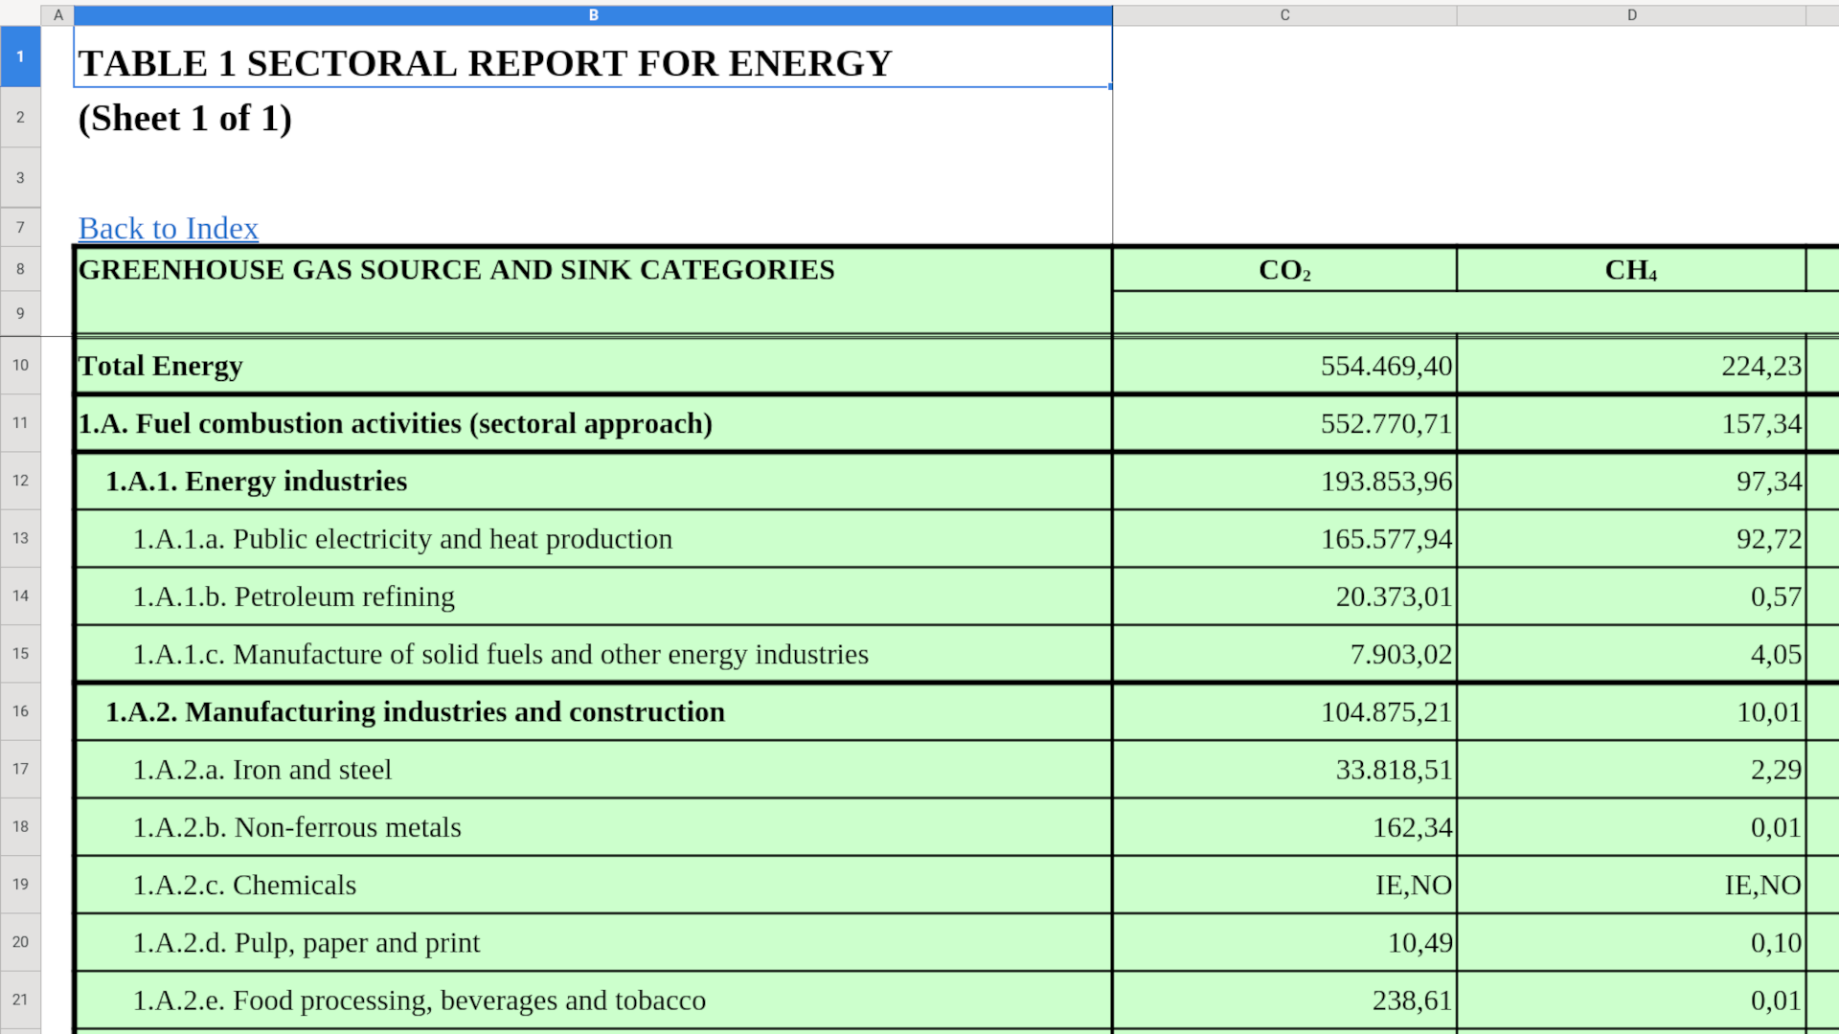The height and width of the screenshot is (1034, 1839).
Task: Click row 21 header
Action: coord(20,999)
